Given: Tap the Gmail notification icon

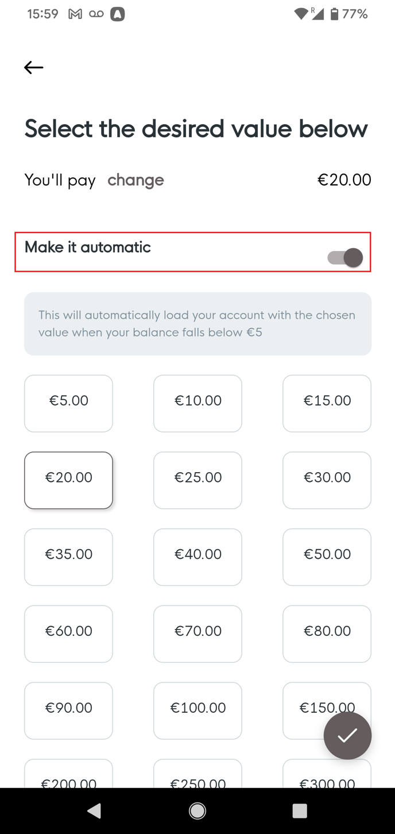Looking at the screenshot, I should 75,14.
